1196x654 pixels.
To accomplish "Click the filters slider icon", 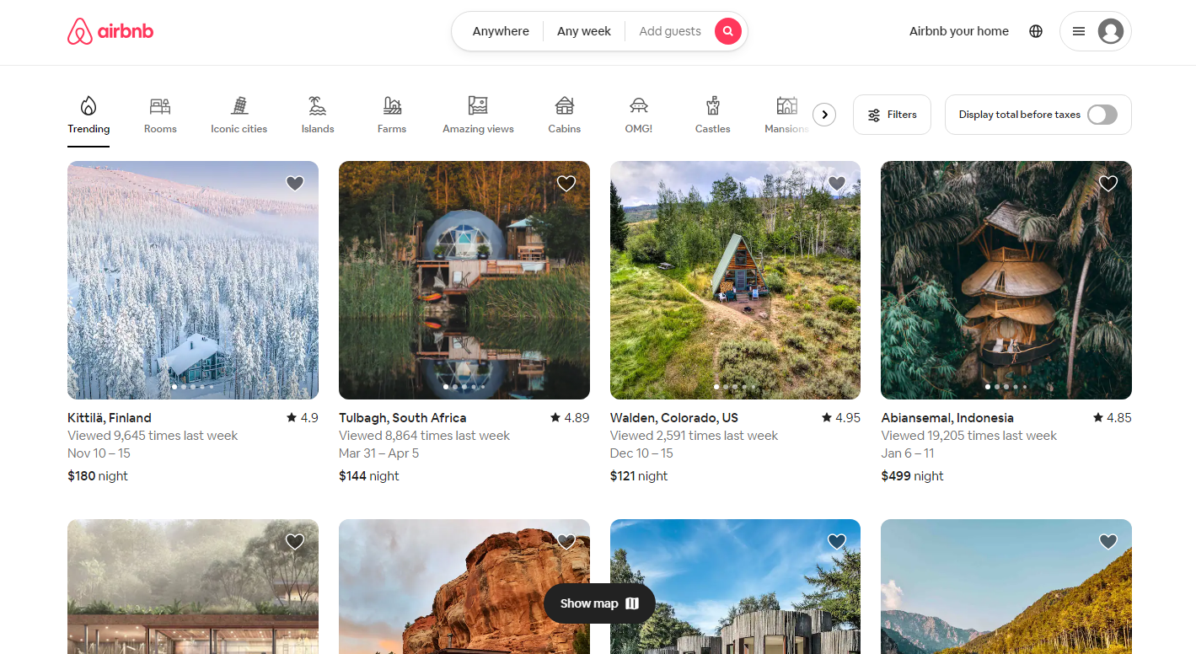I will [874, 115].
